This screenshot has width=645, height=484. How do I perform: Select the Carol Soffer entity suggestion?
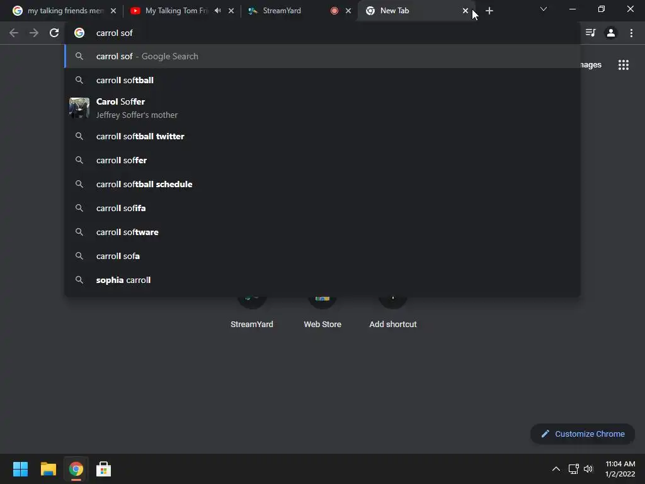point(322,108)
